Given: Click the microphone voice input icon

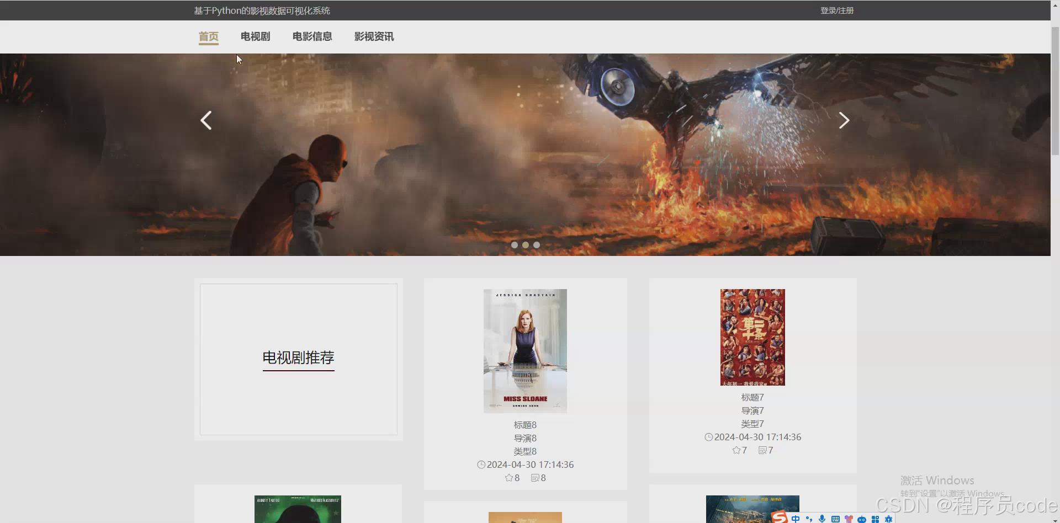Looking at the screenshot, I should pos(822,519).
